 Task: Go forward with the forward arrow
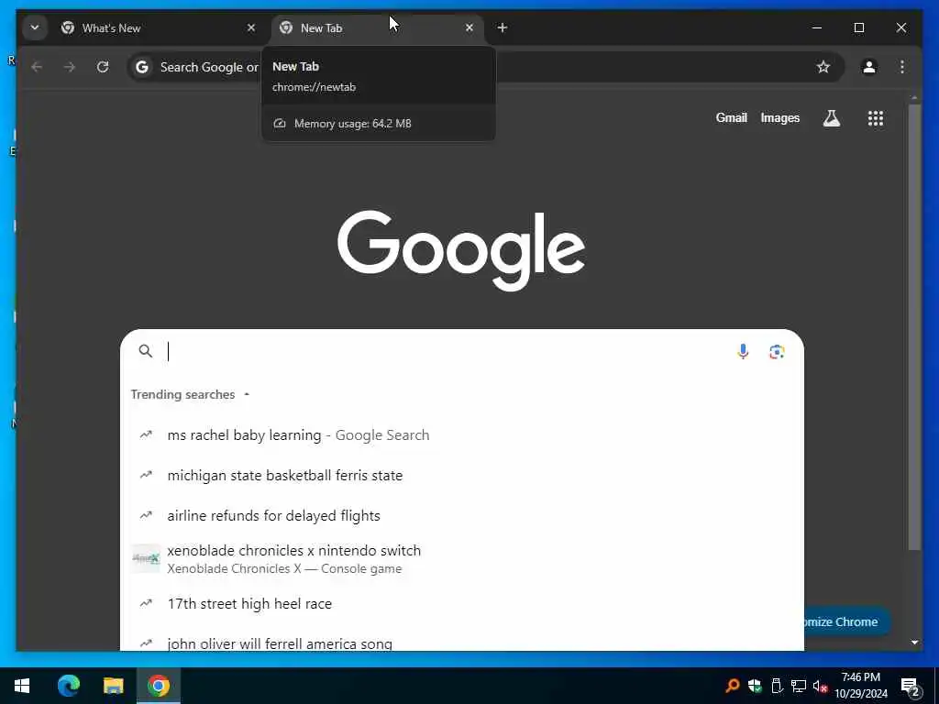[x=70, y=67]
